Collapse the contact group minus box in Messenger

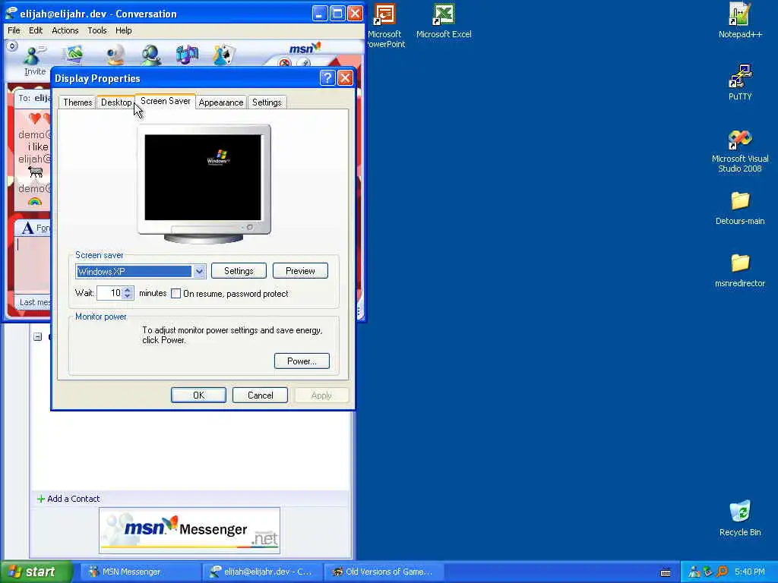[37, 337]
